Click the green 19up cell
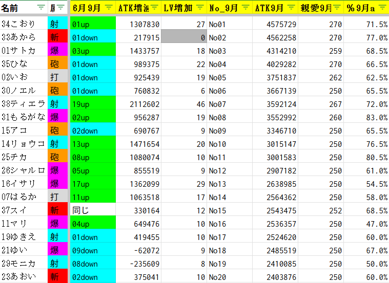Screen dimensions: 389x283 click(93, 104)
